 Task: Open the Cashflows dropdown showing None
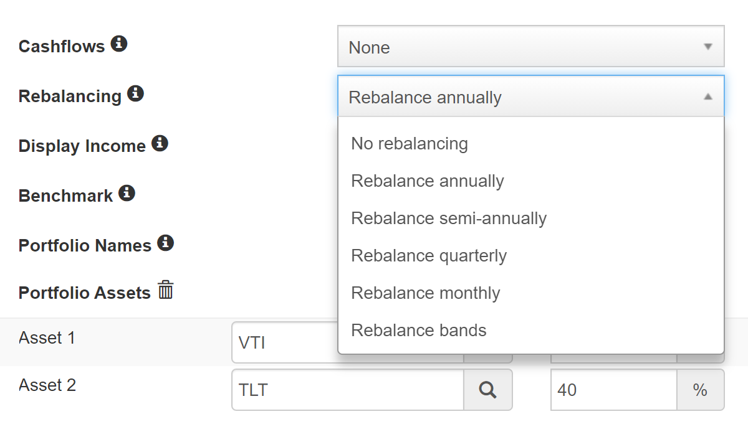(x=531, y=46)
